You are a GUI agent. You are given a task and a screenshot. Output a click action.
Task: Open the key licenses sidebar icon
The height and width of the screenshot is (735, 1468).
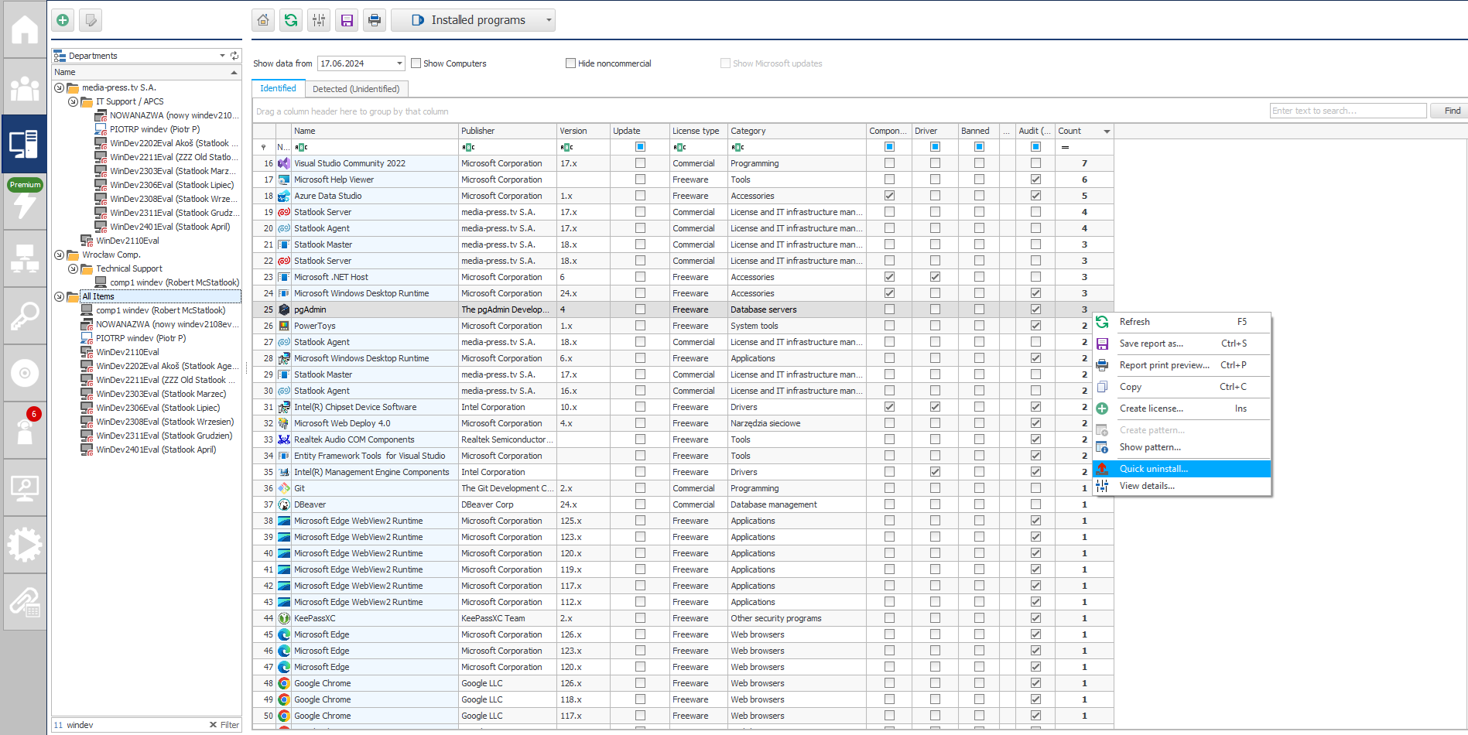click(24, 316)
